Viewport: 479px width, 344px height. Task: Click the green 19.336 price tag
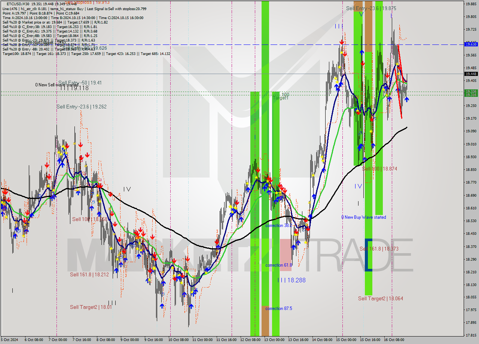coord(471,91)
